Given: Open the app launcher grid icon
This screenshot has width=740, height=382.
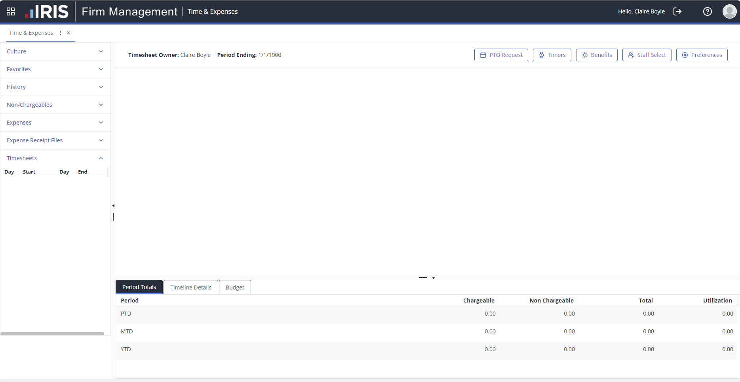Looking at the screenshot, I should coord(11,11).
